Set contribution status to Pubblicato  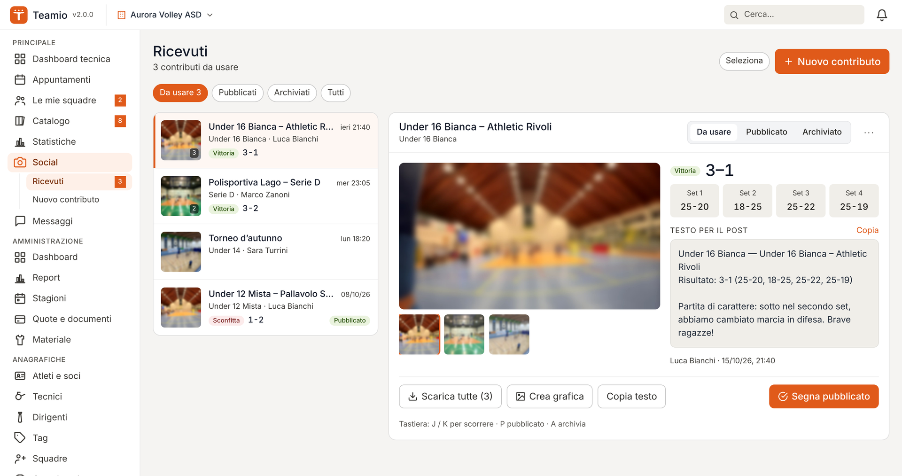(766, 132)
